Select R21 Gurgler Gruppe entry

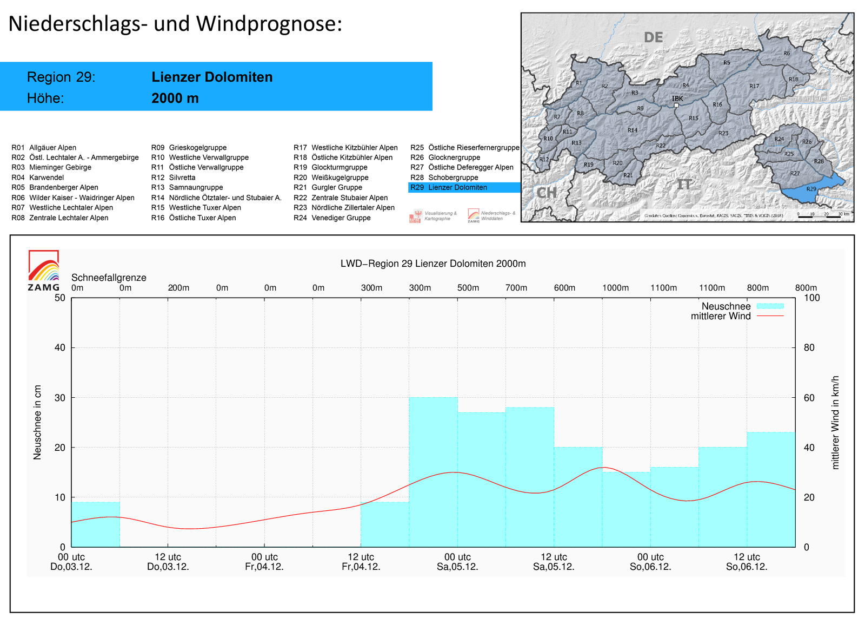point(328,187)
